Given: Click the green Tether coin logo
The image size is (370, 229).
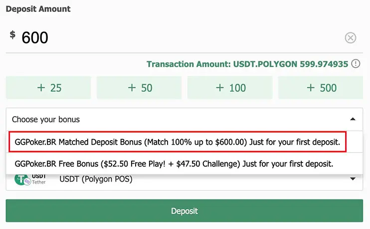Looking at the screenshot, I should pyautogui.click(x=20, y=180).
